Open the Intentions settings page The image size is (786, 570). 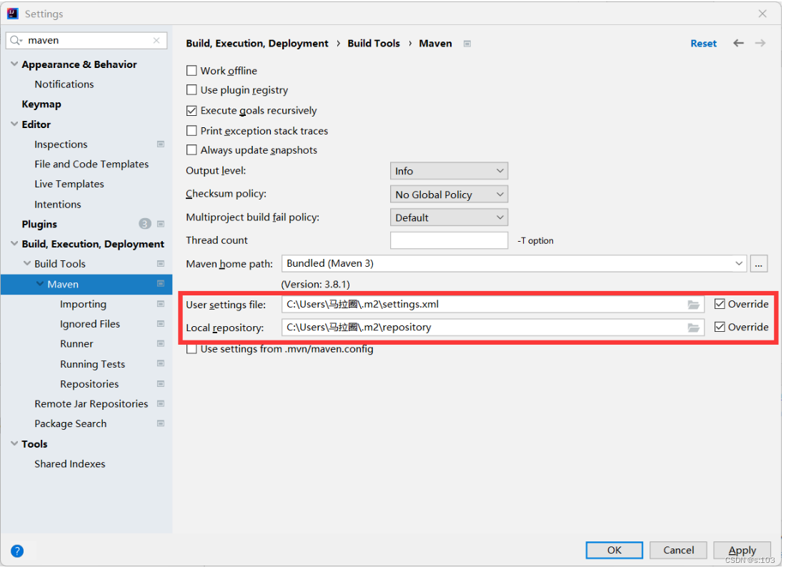pos(58,205)
